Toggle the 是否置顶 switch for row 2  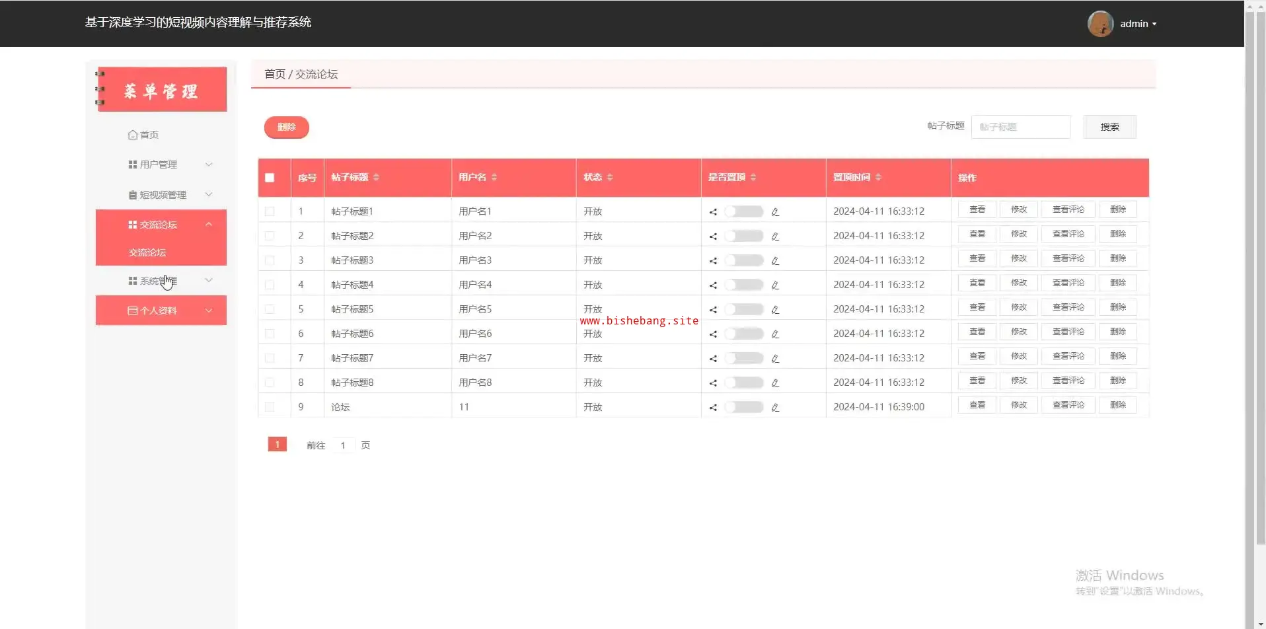743,236
